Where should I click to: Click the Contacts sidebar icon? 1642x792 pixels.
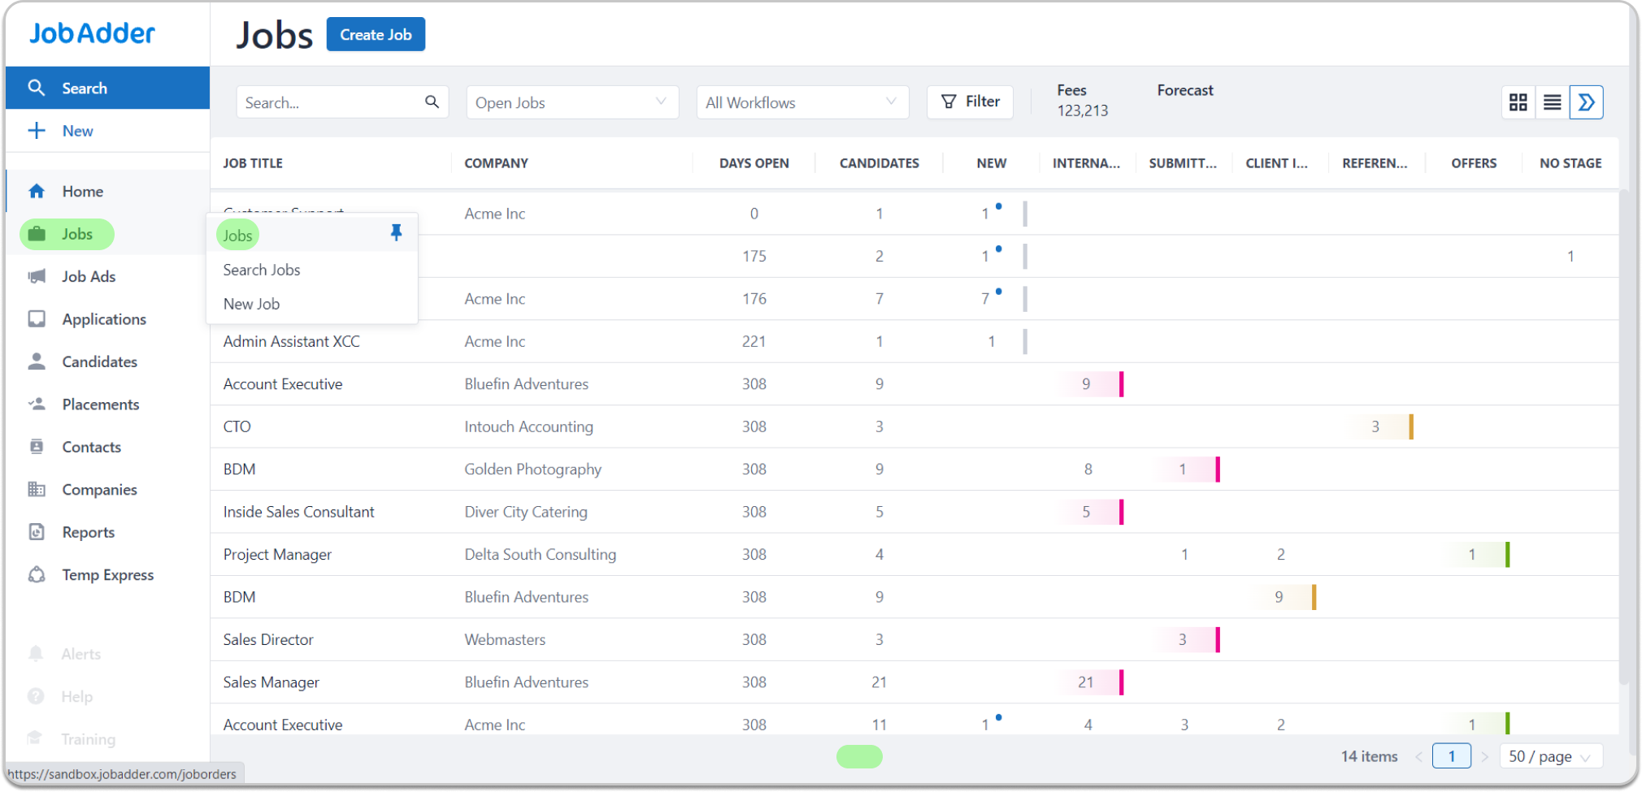pos(37,447)
